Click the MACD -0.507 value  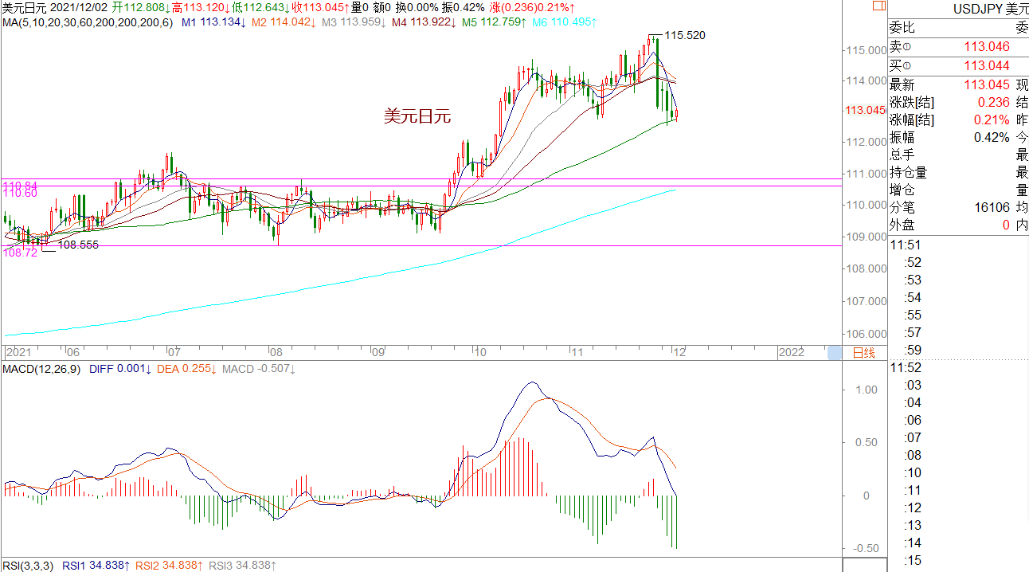(x=259, y=370)
